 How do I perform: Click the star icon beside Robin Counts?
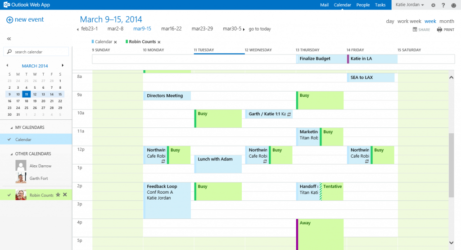[58, 195]
